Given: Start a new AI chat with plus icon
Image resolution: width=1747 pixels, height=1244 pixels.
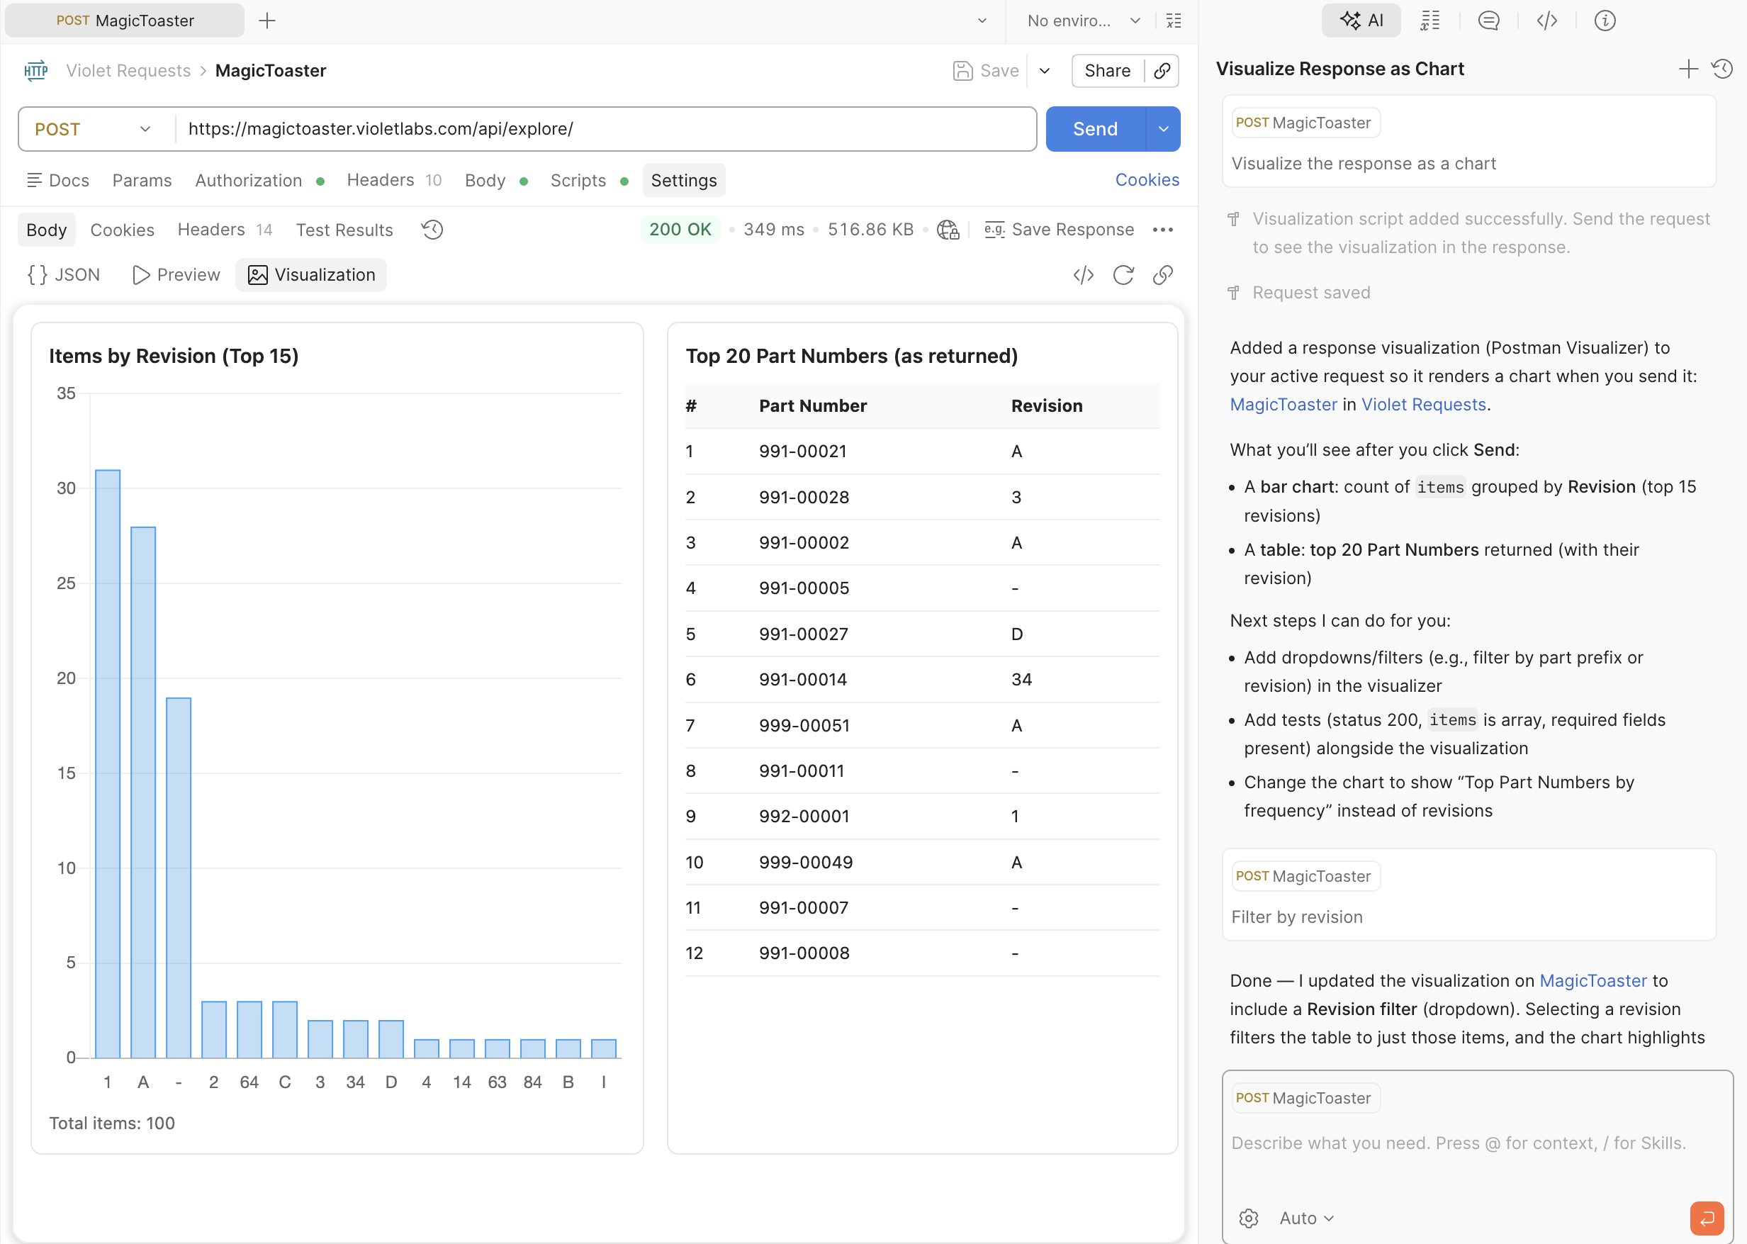Looking at the screenshot, I should pos(1688,69).
